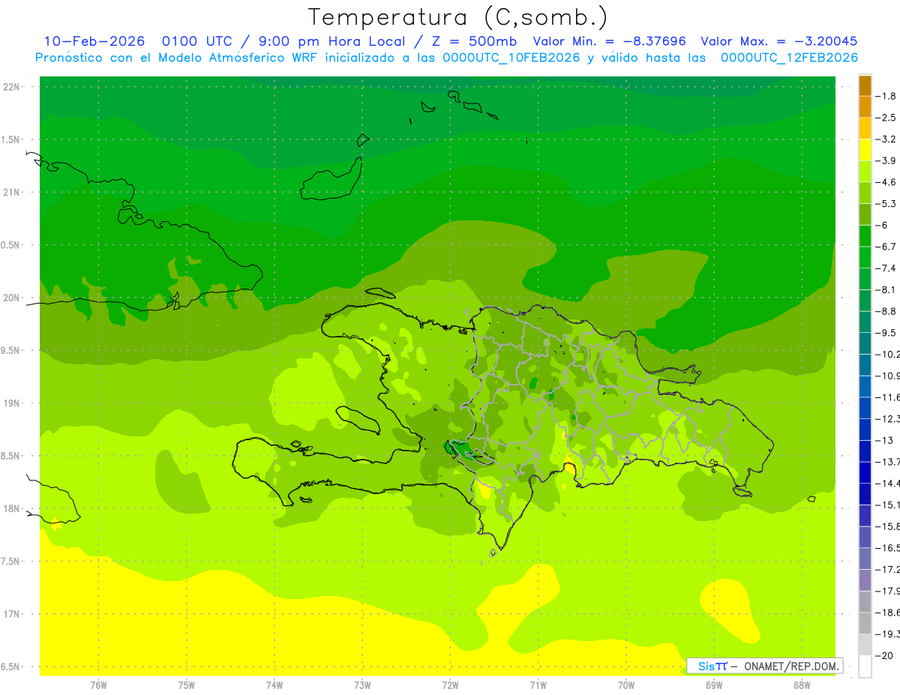This screenshot has height=695, width=900.
Task: Click the "-14.4" colorbar value
Action: click(x=889, y=484)
